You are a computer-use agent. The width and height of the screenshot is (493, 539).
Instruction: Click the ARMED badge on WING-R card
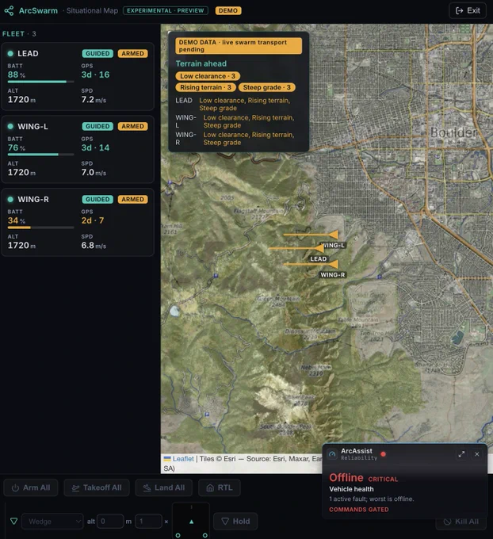coord(132,200)
